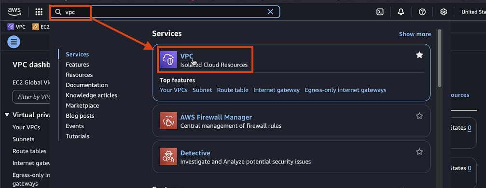The image size is (486, 188).
Task: Favorite Detective with the star
Action: (419, 152)
